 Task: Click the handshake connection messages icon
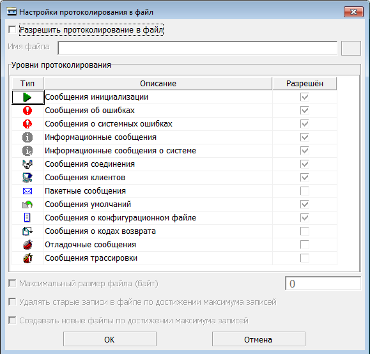click(x=27, y=164)
